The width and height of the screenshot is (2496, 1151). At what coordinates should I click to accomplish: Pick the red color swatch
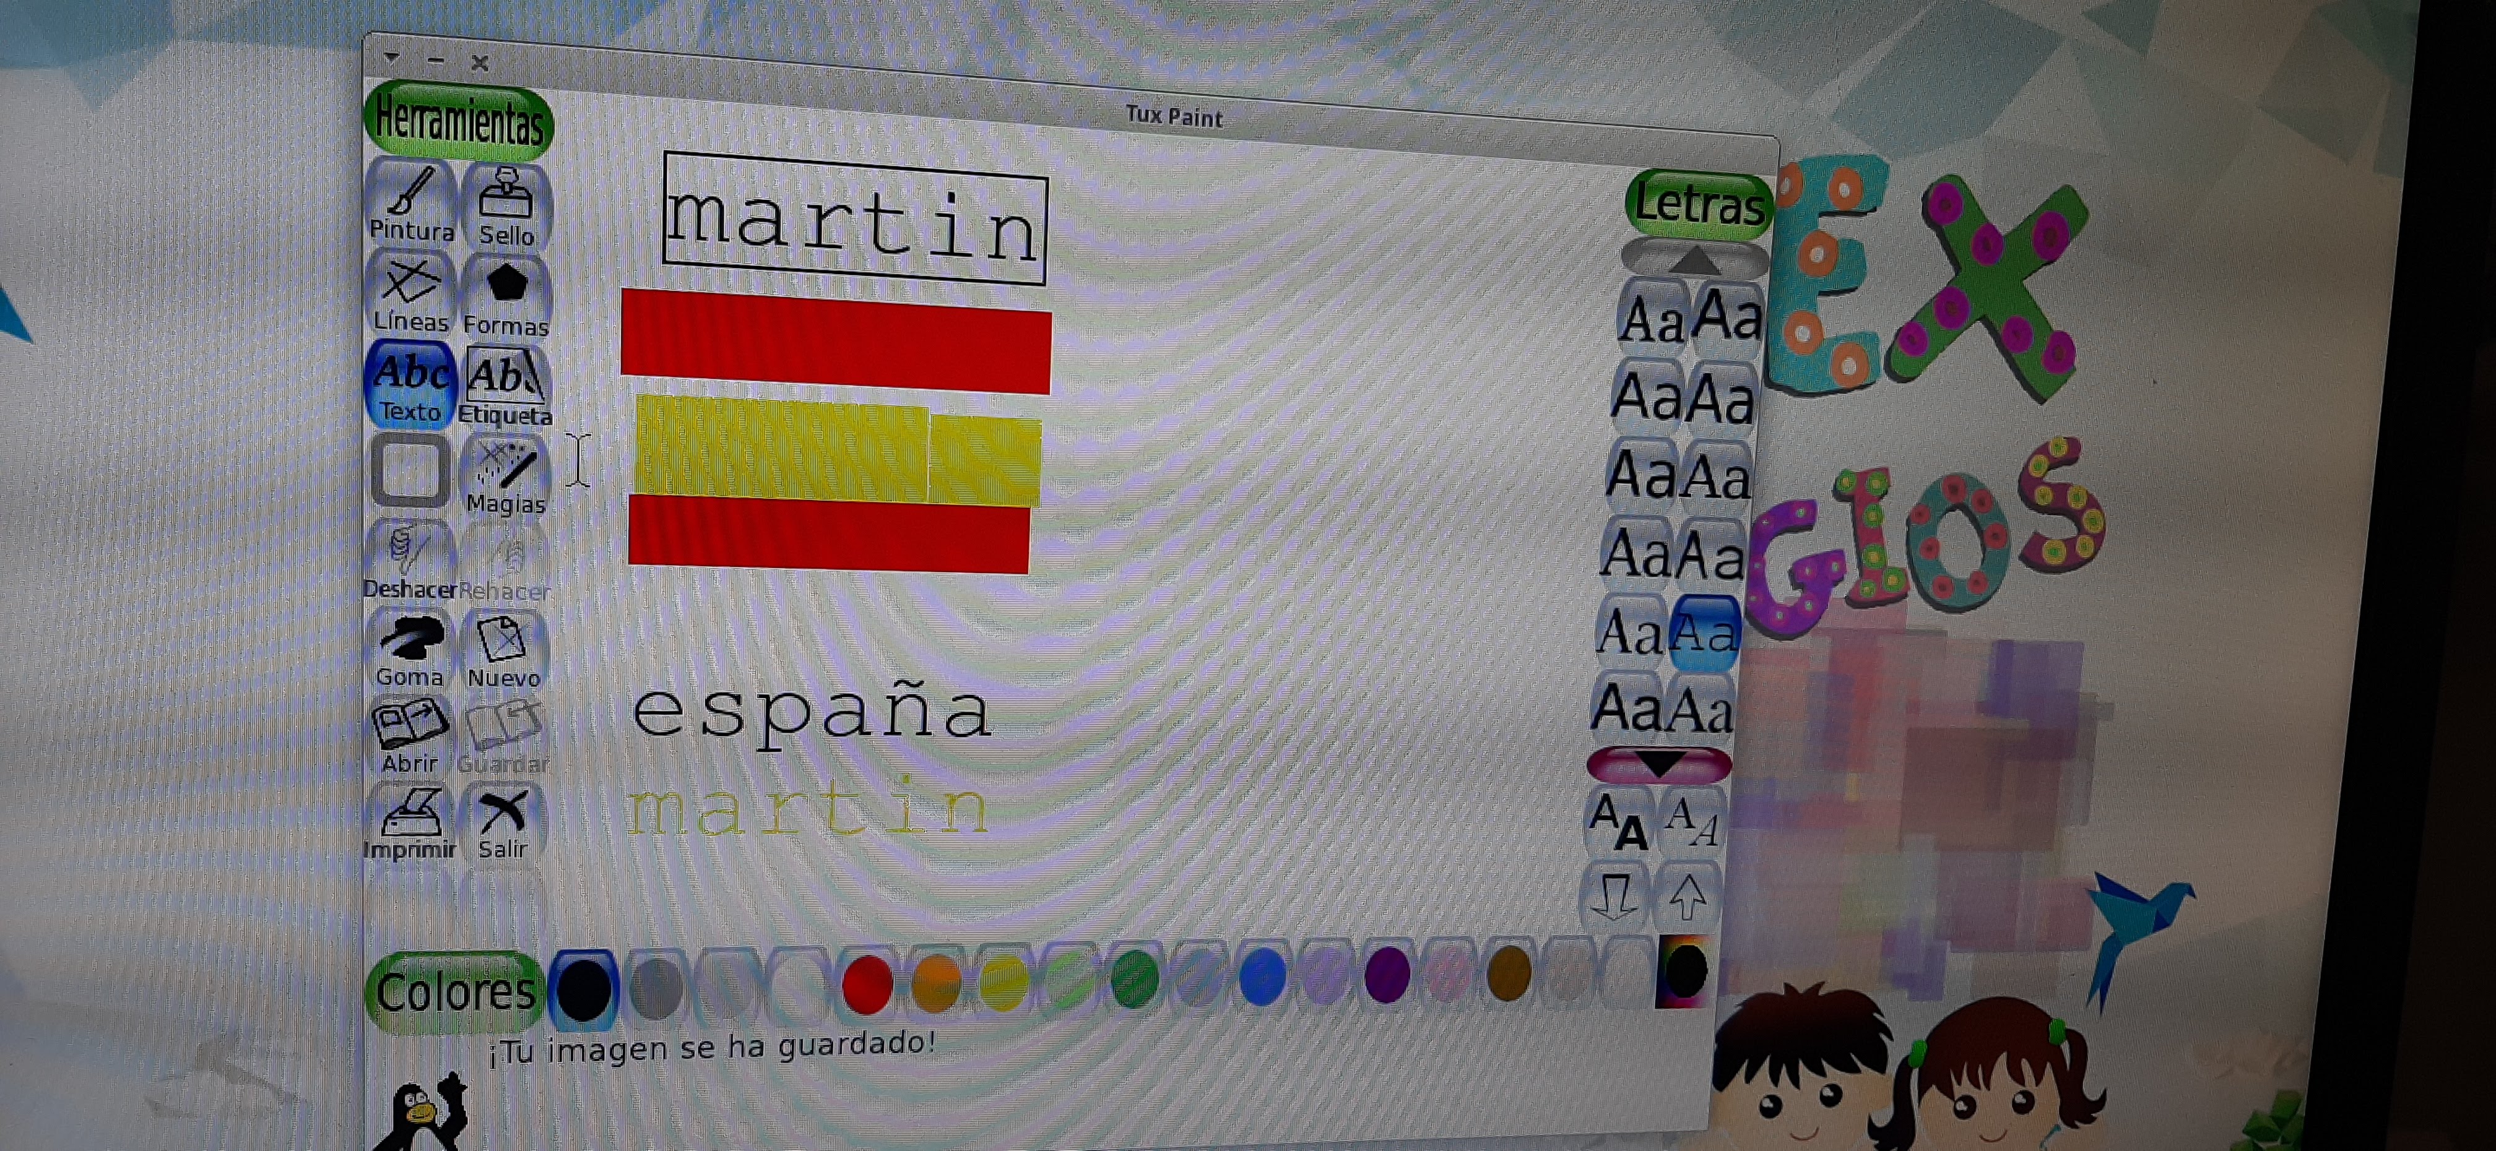coord(866,983)
